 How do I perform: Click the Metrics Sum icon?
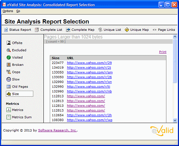[x=9, y=117]
